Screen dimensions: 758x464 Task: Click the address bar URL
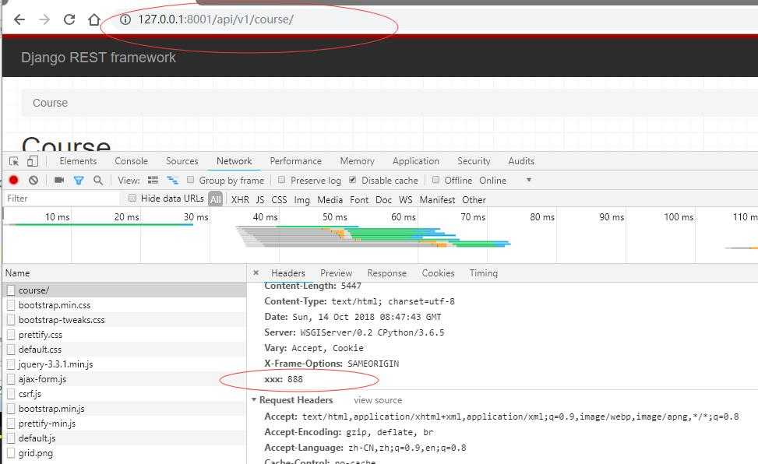coord(216,19)
